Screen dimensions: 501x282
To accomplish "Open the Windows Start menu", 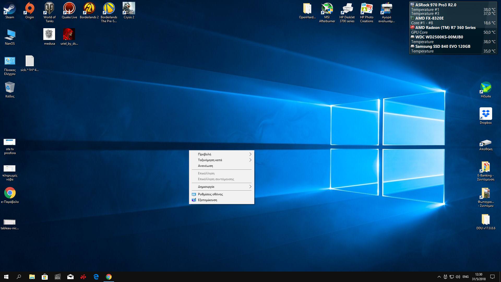I will tap(6, 277).
